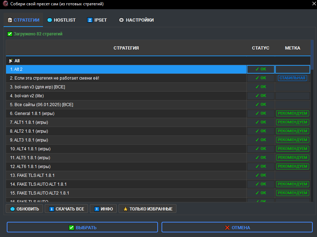The height and width of the screenshot is (237, 317).
Task: Select bol-van v2 (lite) strategy
Action: point(126,96)
